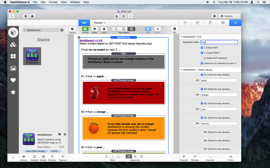The image size is (270, 168).
Task: Show favorites with the heart sidebar icon
Action: tap(13, 80)
